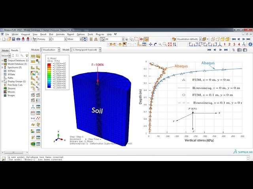Select Paths in the results tree

10,78
